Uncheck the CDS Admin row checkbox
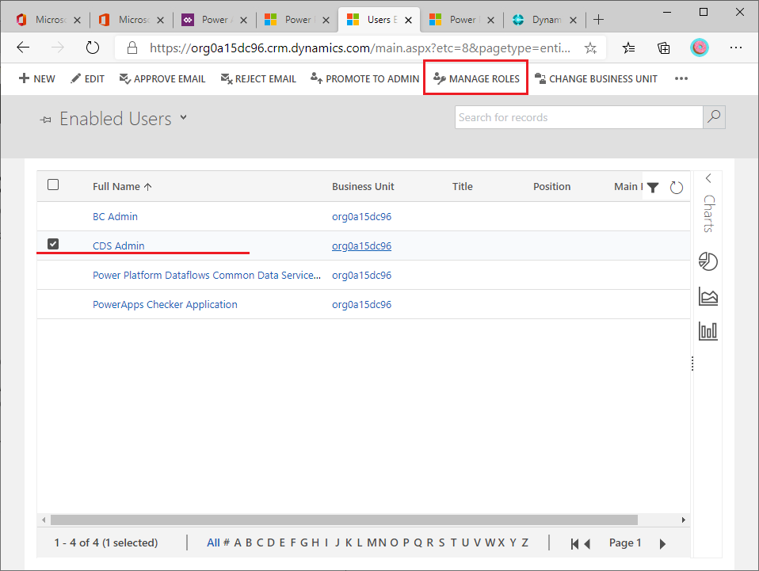Screen dimensions: 759x571 (x=53, y=244)
